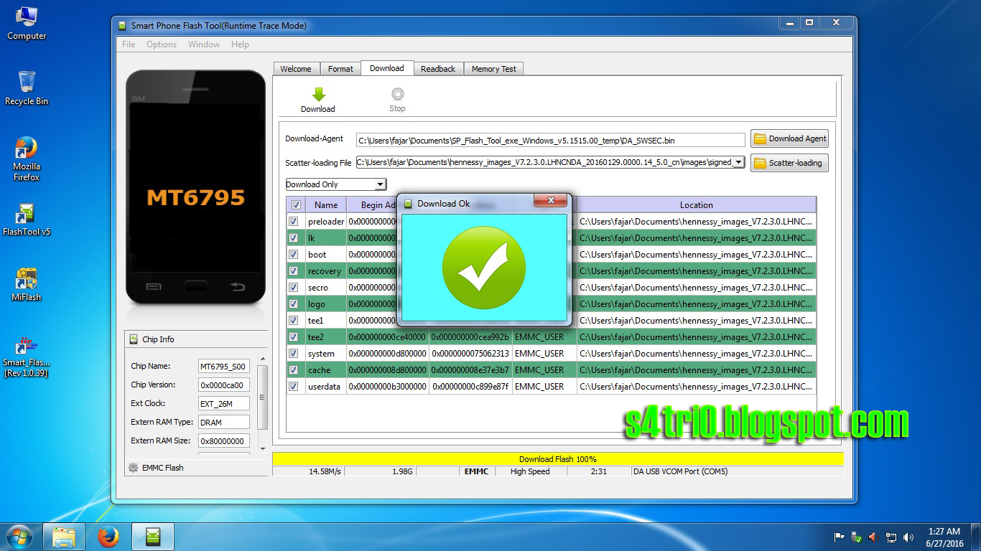This screenshot has width=981, height=551.
Task: Select the Recycle Bin desktop icon
Action: pos(27,88)
